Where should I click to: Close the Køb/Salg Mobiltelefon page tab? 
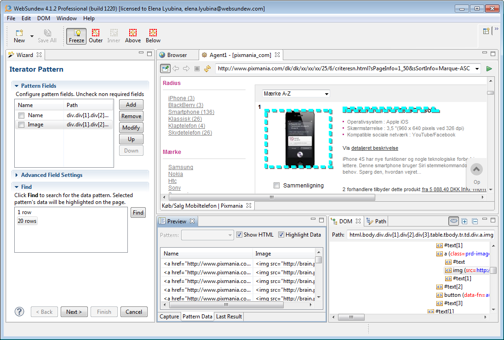248,205
